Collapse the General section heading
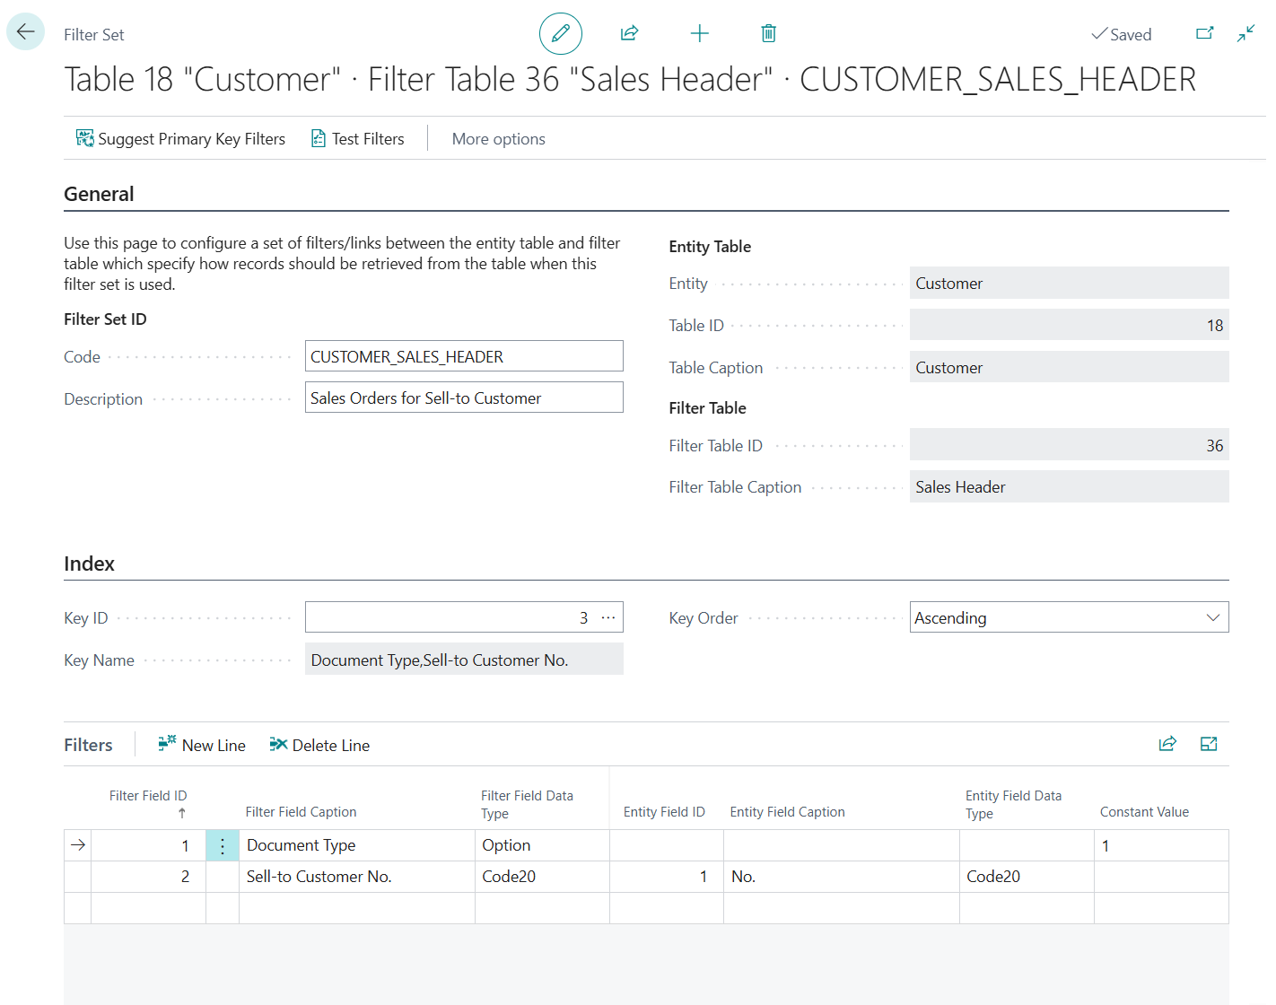This screenshot has width=1276, height=1005. coord(99,195)
